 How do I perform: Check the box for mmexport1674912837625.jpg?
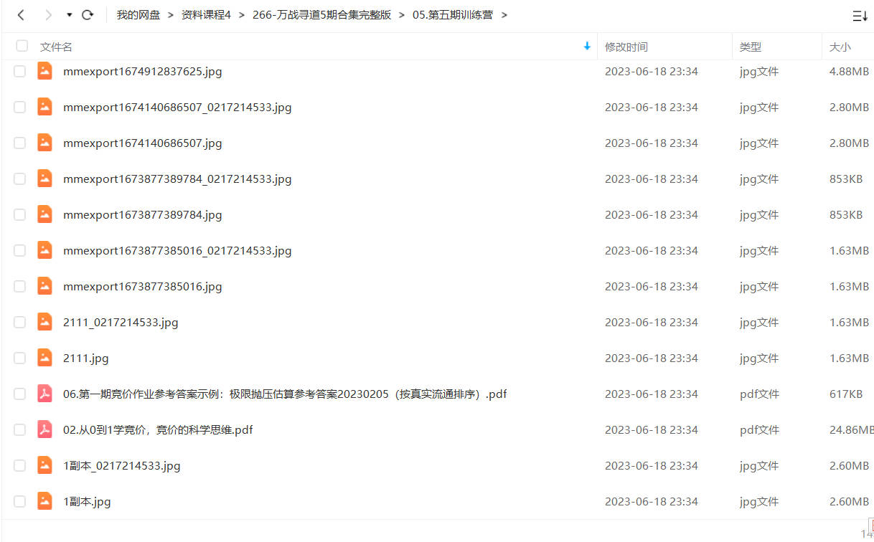point(20,71)
